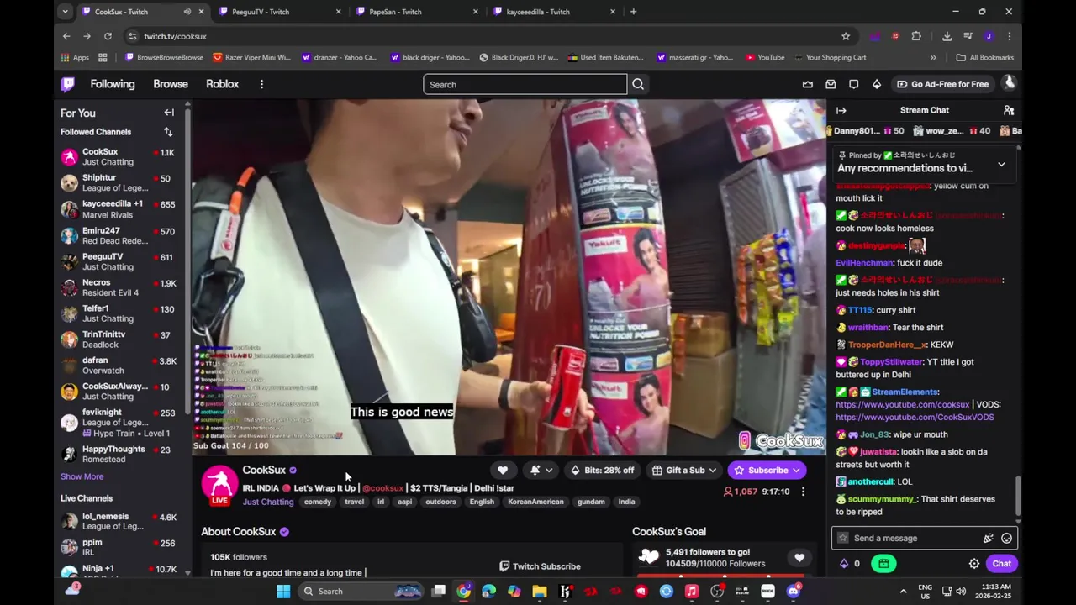1076x605 pixels.
Task: Open the Following nav item
Action: (x=113, y=84)
